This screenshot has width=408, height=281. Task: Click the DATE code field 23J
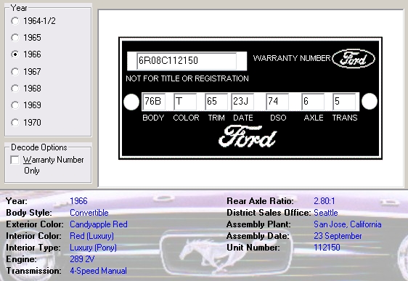point(242,102)
